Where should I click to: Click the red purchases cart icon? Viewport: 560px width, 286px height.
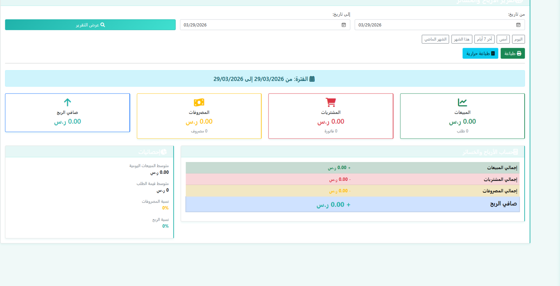(x=331, y=102)
